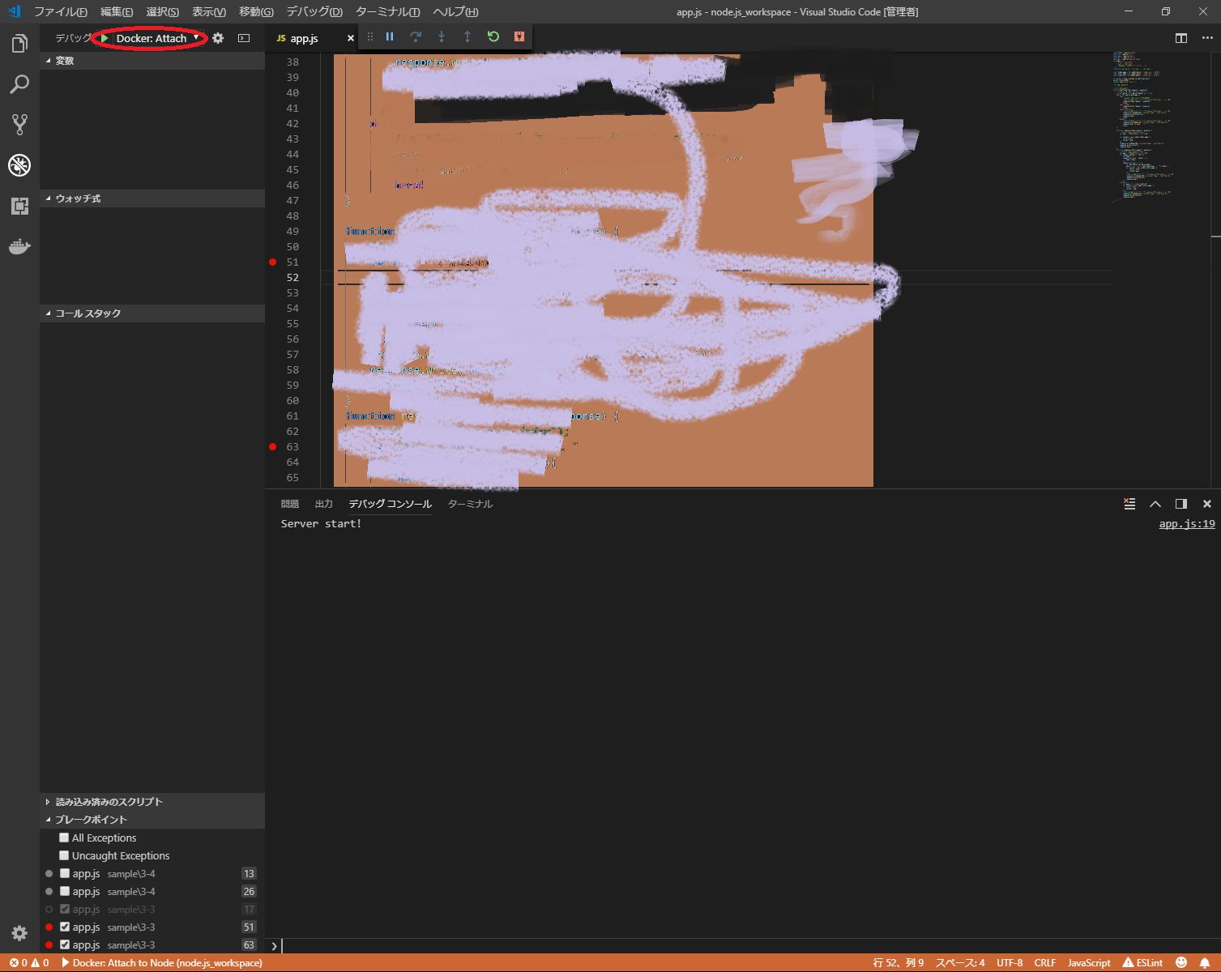Step over the current line

[x=416, y=36]
